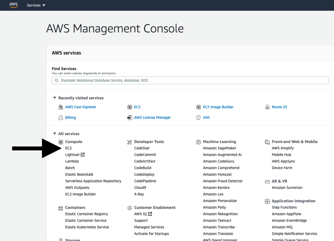
Task: Open EC2 in recently visited services
Action: (137, 107)
